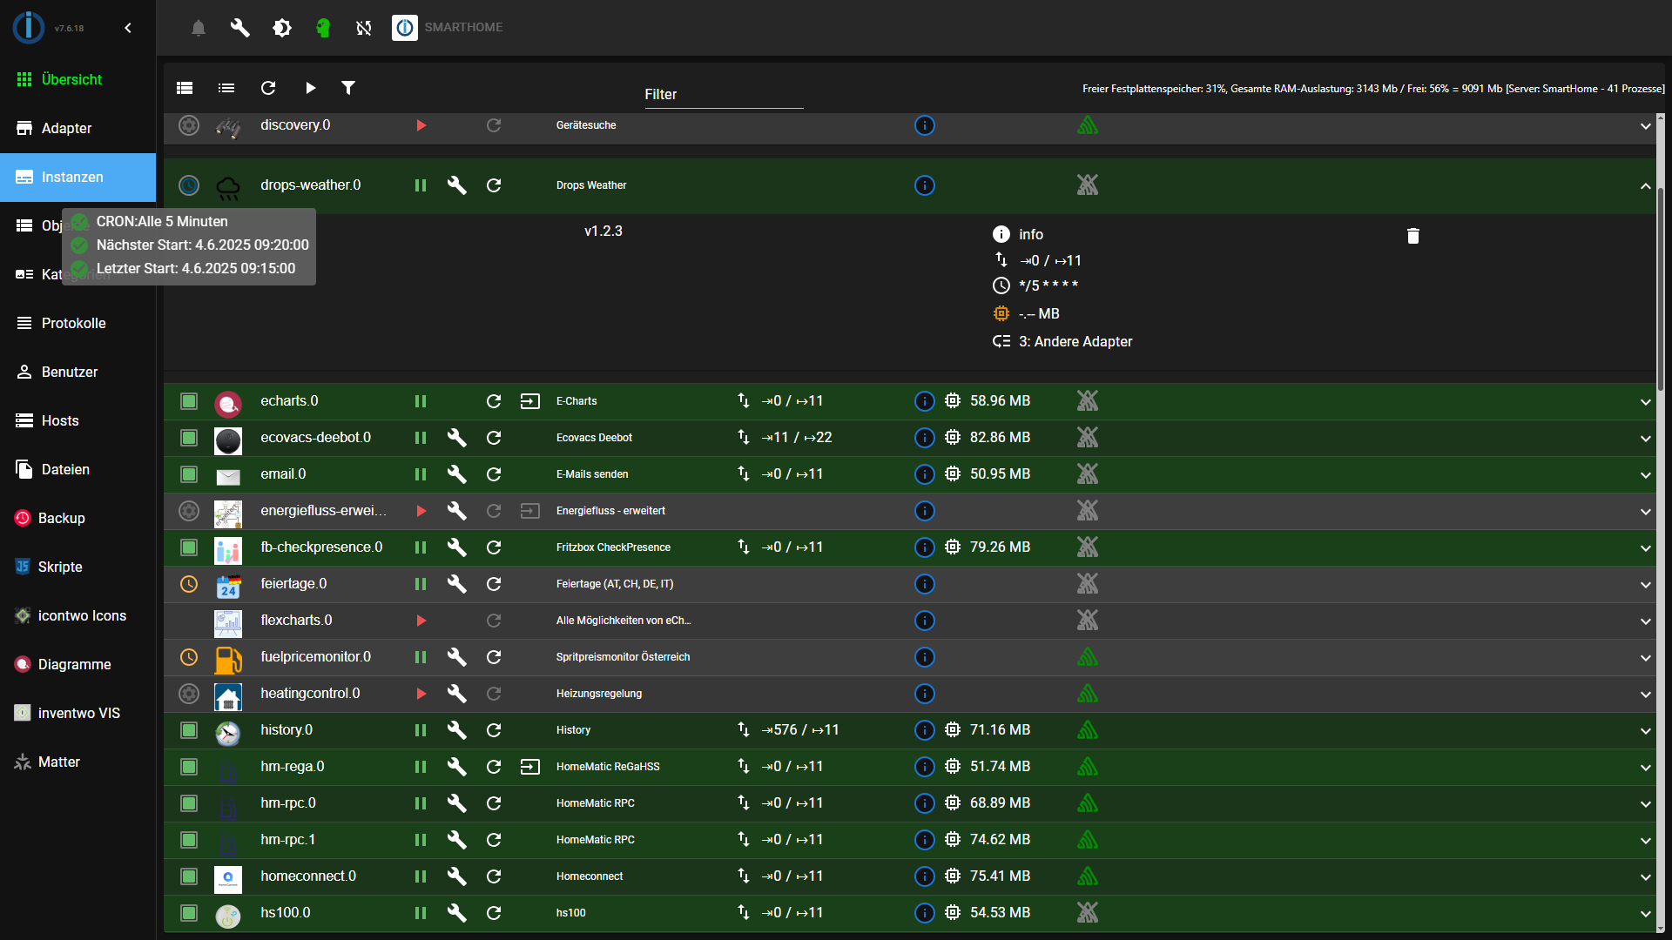This screenshot has width=1672, height=940.
Task: Click info icon for email.0
Action: point(924,474)
